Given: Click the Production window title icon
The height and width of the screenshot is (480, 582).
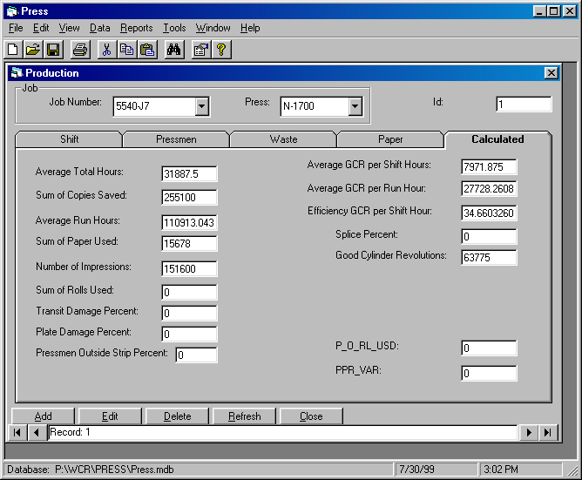Looking at the screenshot, I should pyautogui.click(x=17, y=72).
